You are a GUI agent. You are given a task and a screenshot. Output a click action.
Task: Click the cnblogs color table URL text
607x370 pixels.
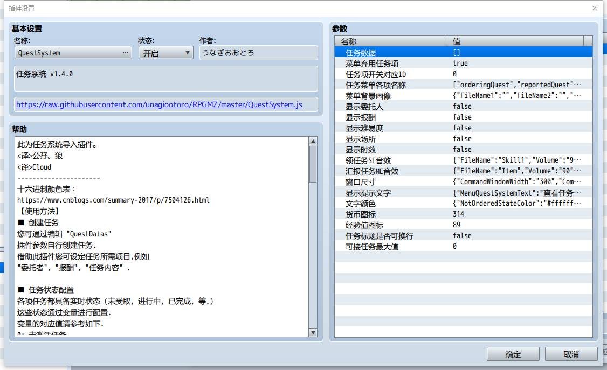point(113,200)
